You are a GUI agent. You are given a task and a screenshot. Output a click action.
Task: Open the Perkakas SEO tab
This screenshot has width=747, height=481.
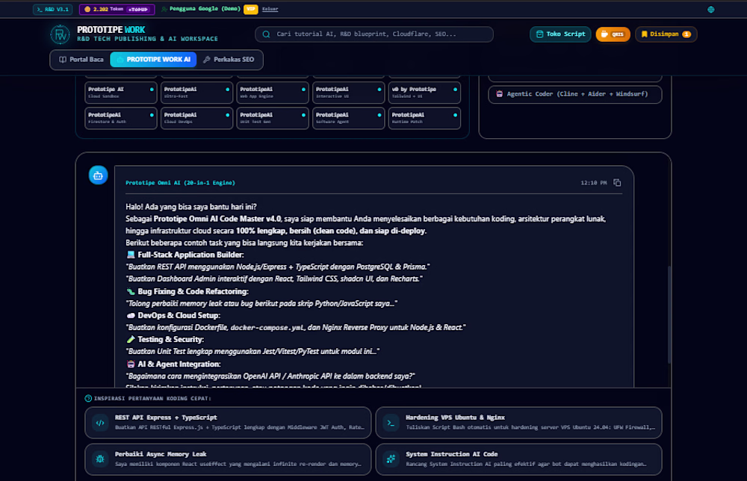pyautogui.click(x=229, y=60)
